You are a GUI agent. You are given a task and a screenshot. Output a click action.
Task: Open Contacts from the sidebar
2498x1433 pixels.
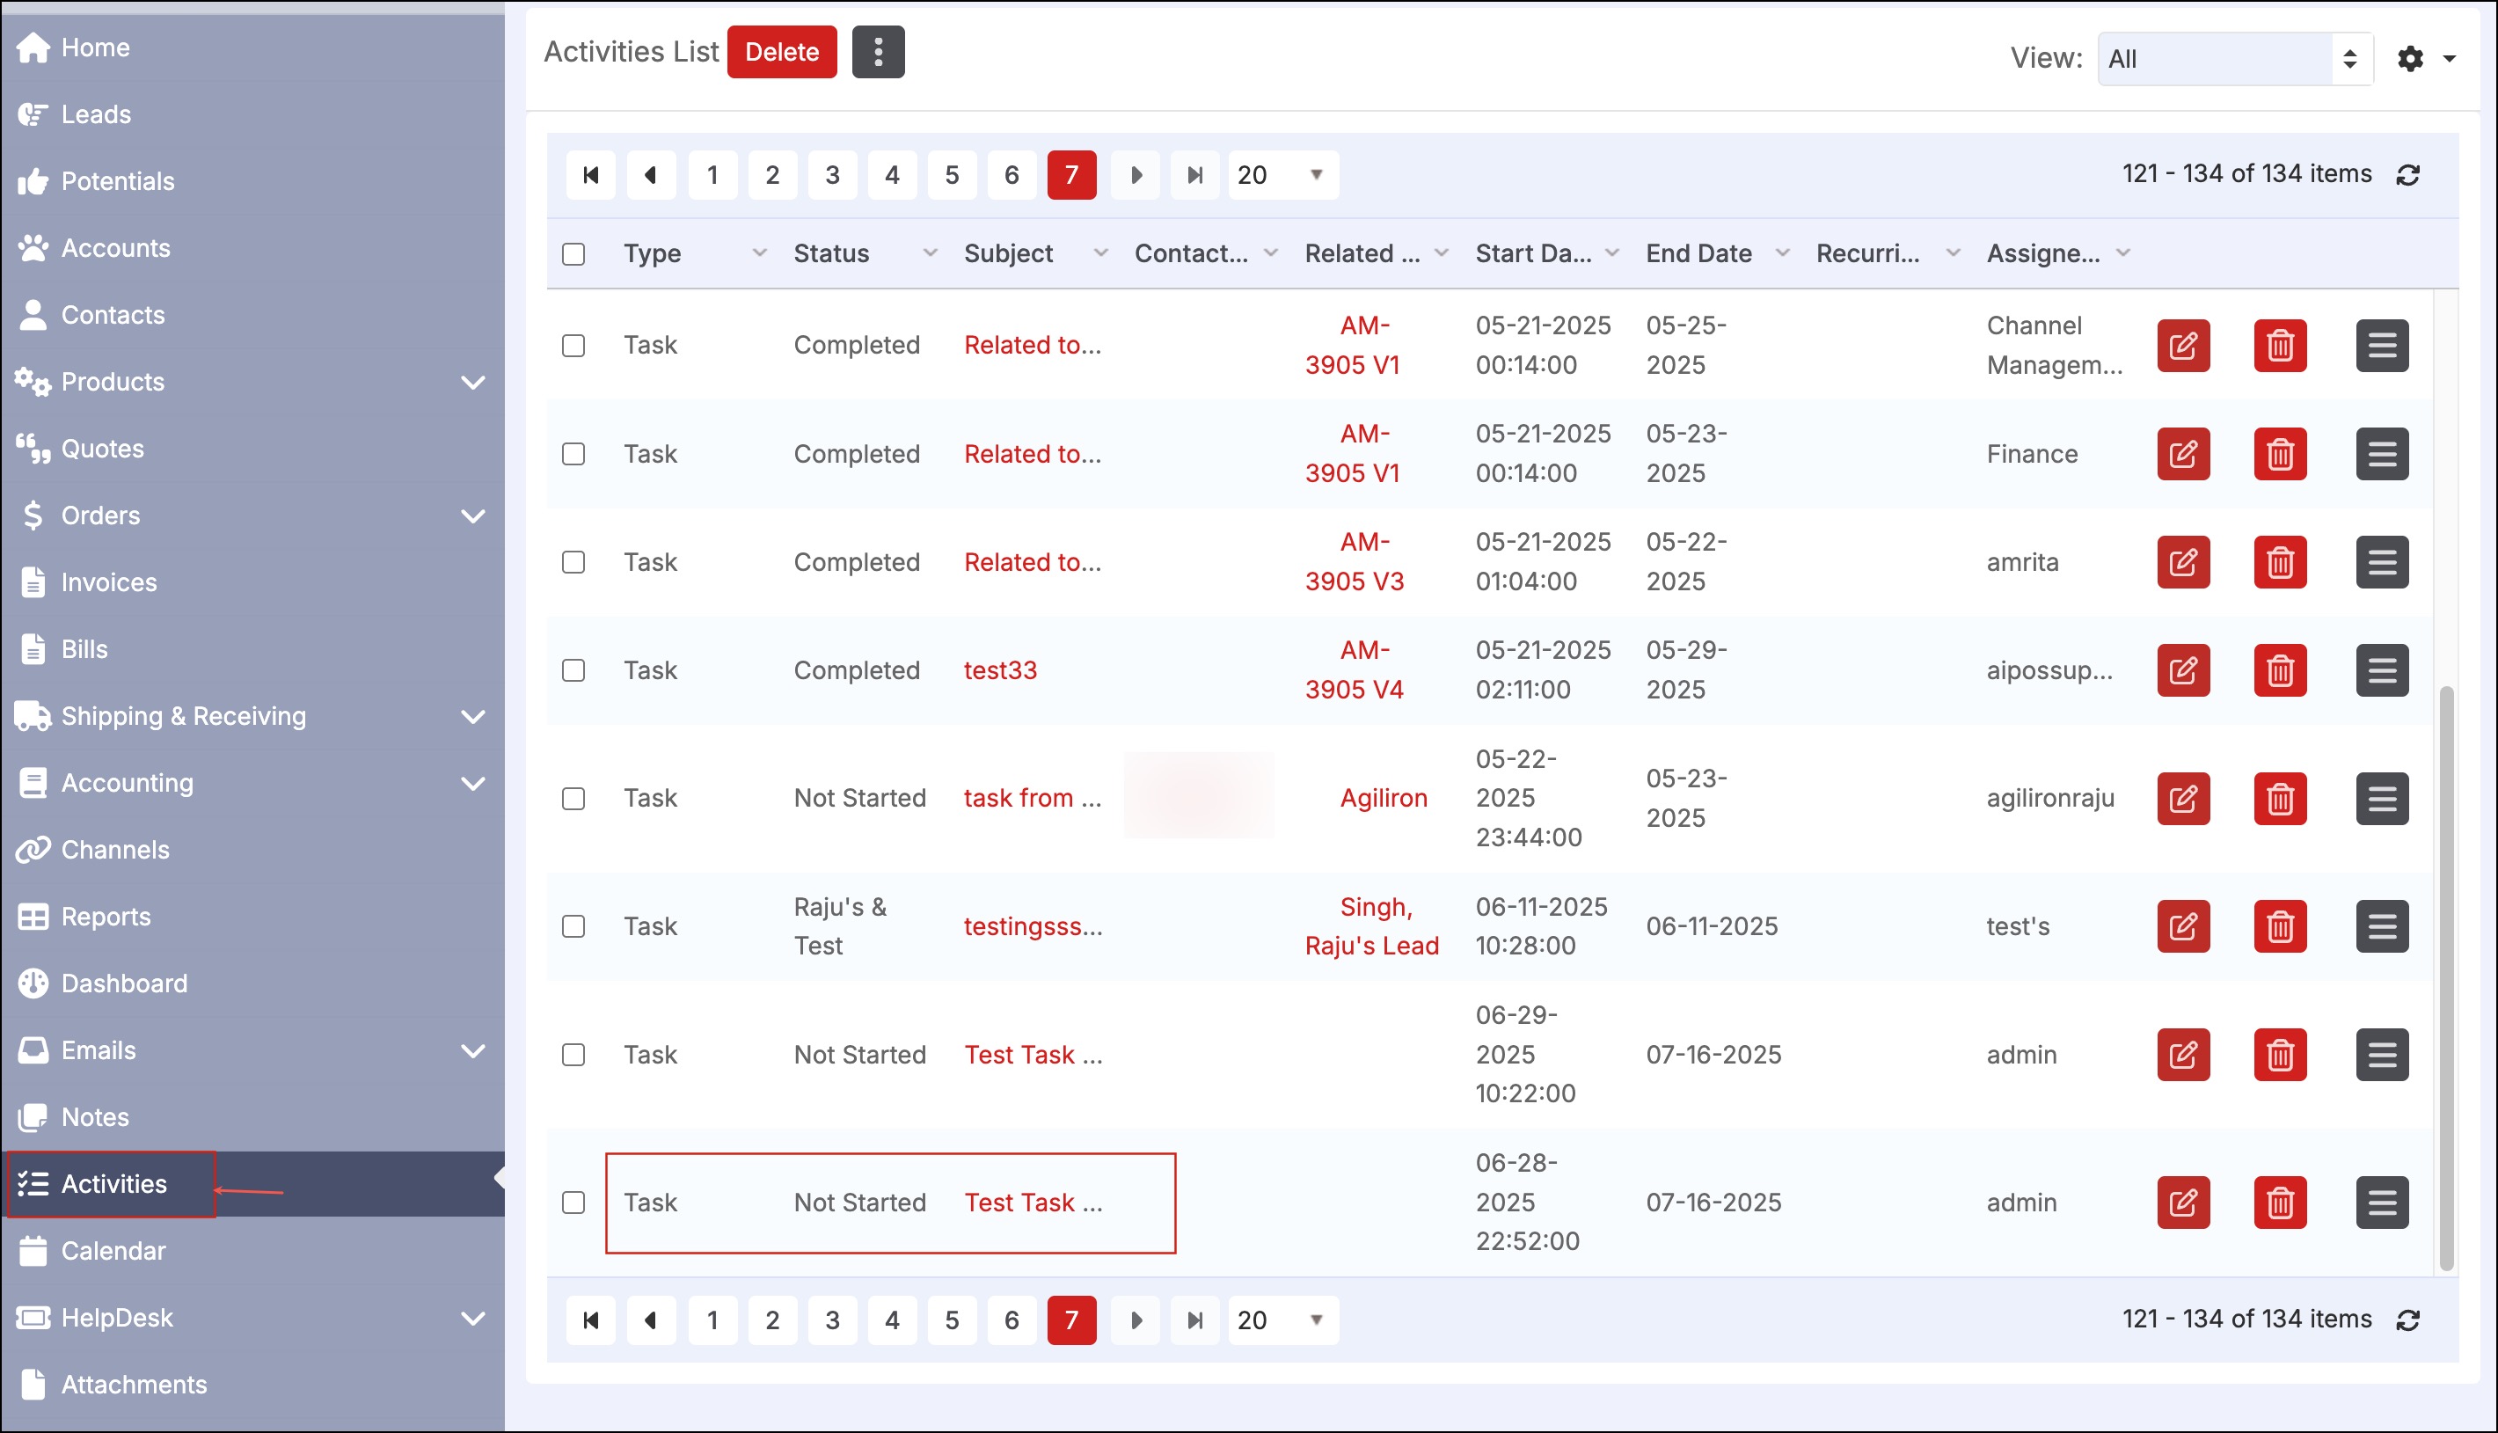[x=113, y=315]
